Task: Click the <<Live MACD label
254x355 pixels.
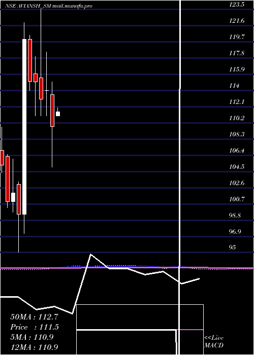Action: pyautogui.click(x=214, y=342)
